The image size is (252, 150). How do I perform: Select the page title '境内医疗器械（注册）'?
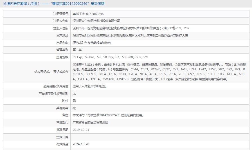pyautogui.click(x=23, y=4)
